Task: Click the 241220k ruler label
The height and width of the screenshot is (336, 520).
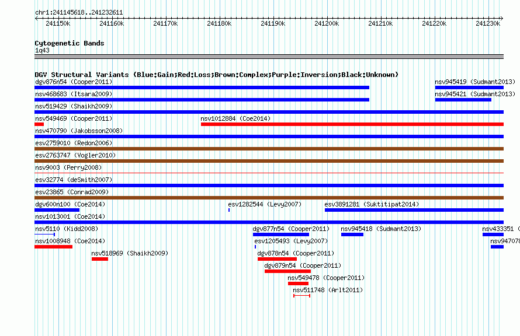Action: coord(434,23)
